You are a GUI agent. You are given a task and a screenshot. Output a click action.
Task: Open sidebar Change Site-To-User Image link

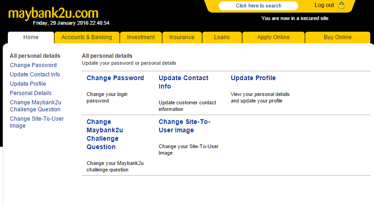click(x=37, y=122)
